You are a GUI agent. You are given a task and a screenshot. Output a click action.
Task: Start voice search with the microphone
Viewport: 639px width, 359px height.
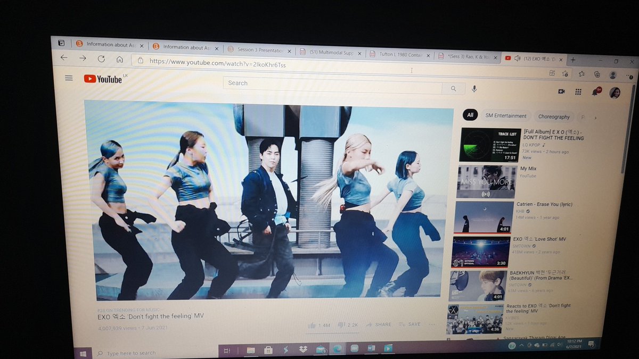[474, 89]
